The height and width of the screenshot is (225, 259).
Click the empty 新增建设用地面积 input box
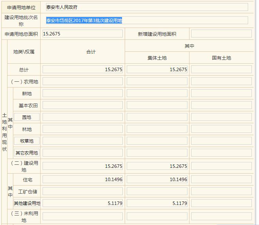pyautogui.click(x=221, y=34)
